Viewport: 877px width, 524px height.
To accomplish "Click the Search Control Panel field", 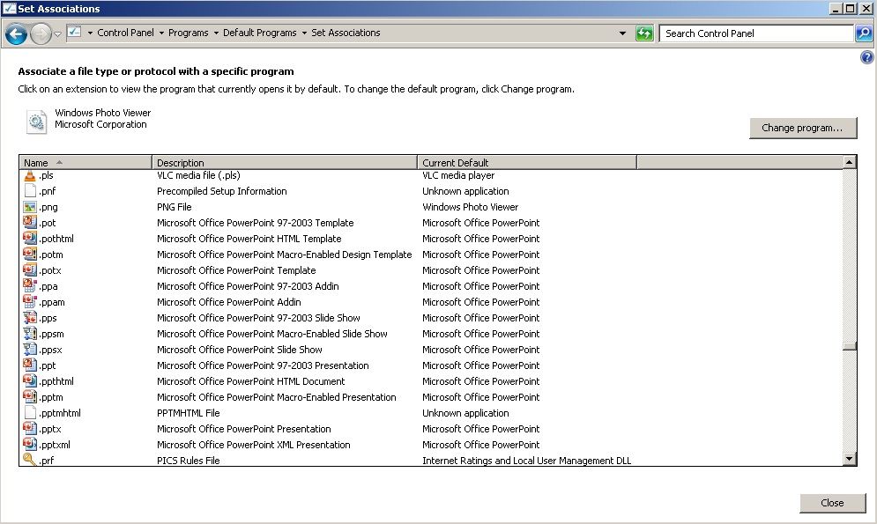I will pyautogui.click(x=756, y=33).
